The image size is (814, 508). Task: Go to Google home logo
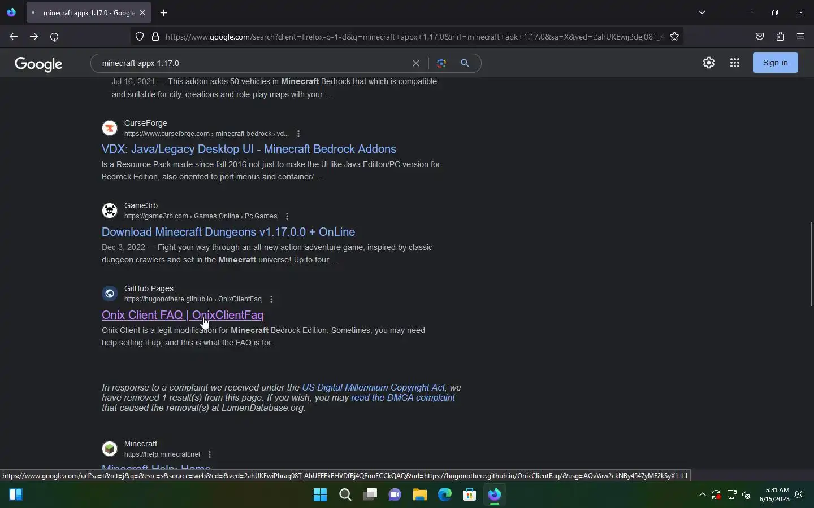point(38,64)
